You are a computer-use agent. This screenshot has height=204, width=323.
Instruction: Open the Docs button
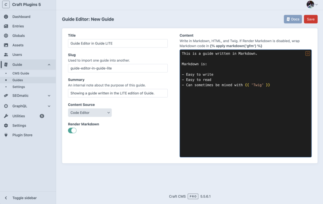coord(293,19)
